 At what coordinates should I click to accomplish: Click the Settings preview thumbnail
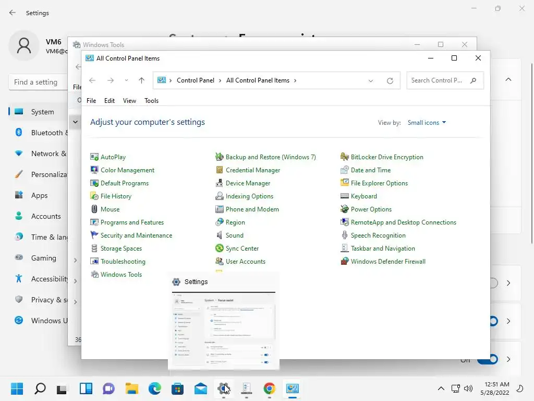click(224, 330)
